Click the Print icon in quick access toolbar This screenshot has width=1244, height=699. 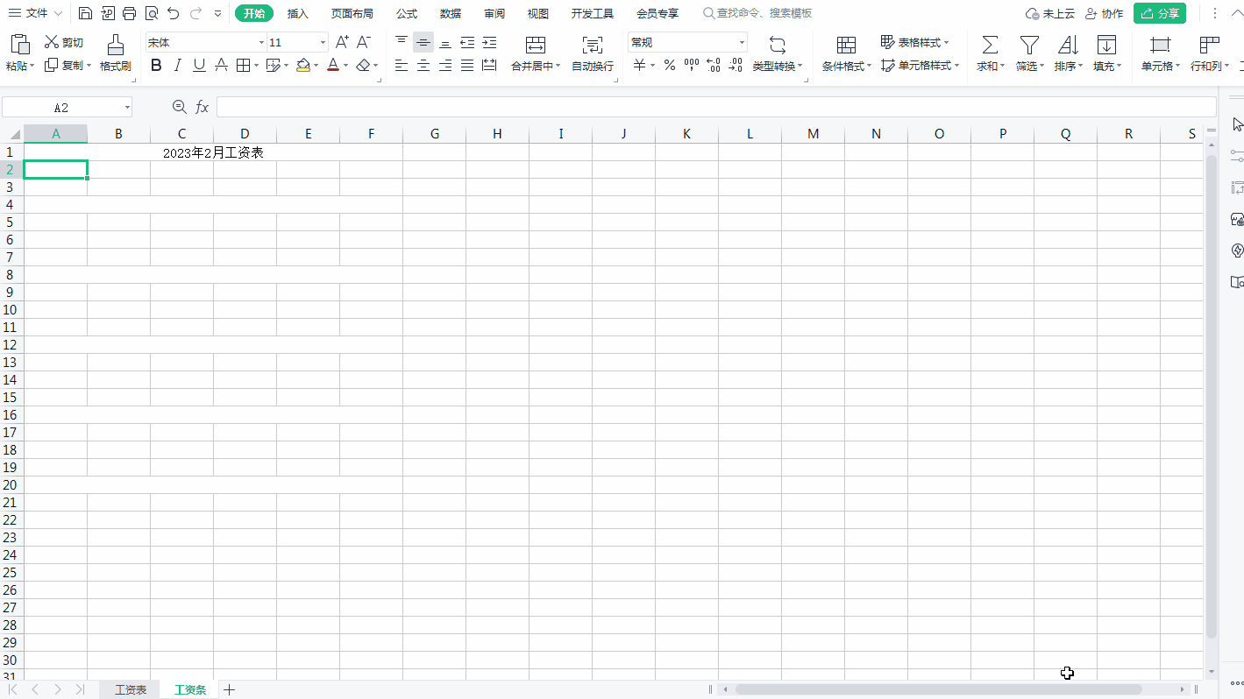point(130,13)
